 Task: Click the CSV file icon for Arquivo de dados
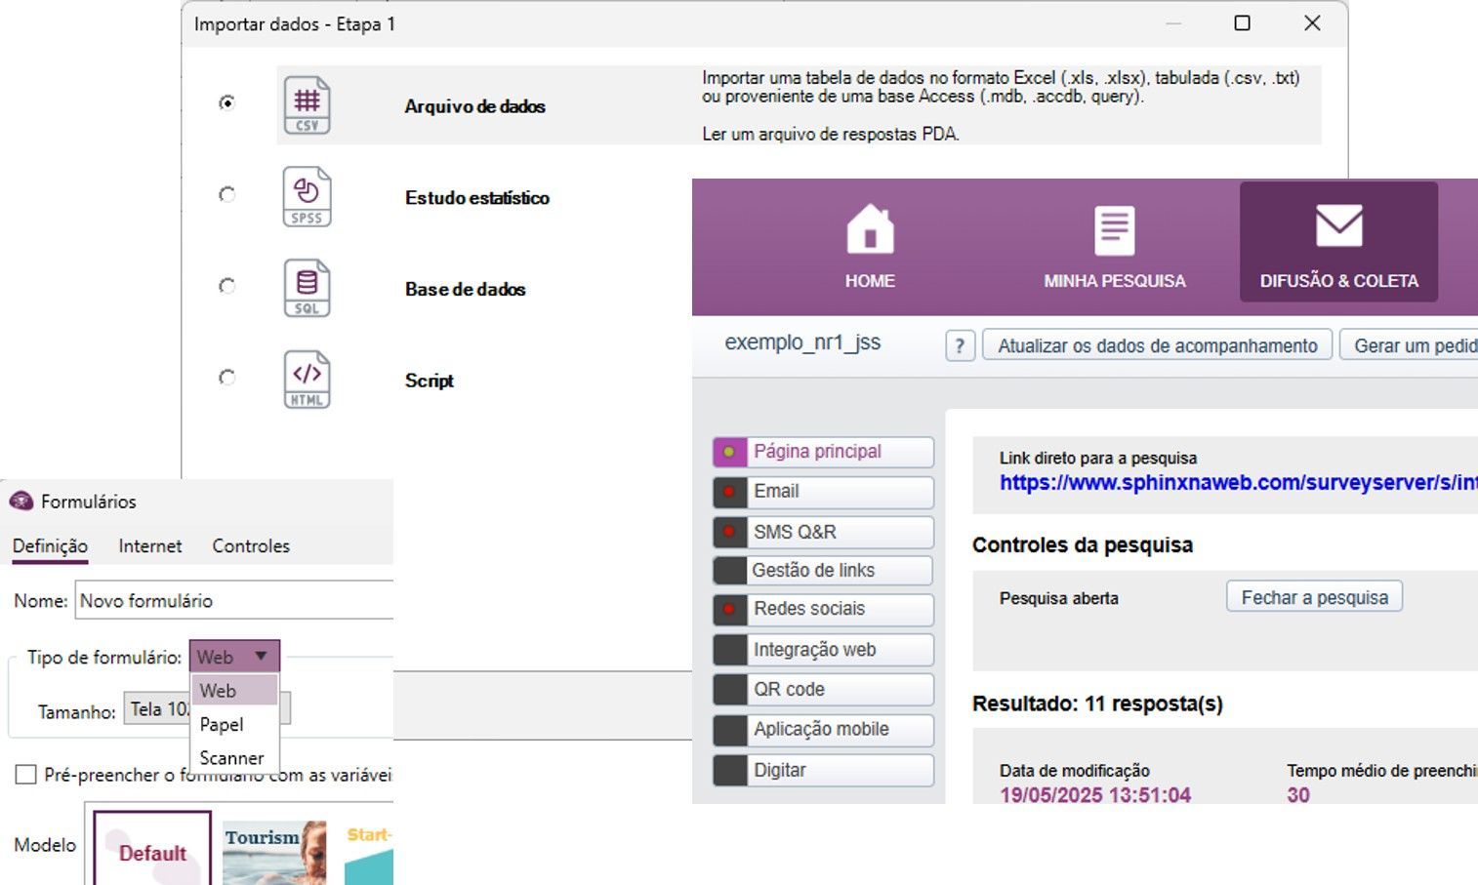point(307,105)
